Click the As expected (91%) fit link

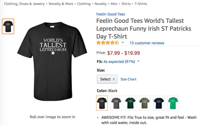tap(119, 62)
